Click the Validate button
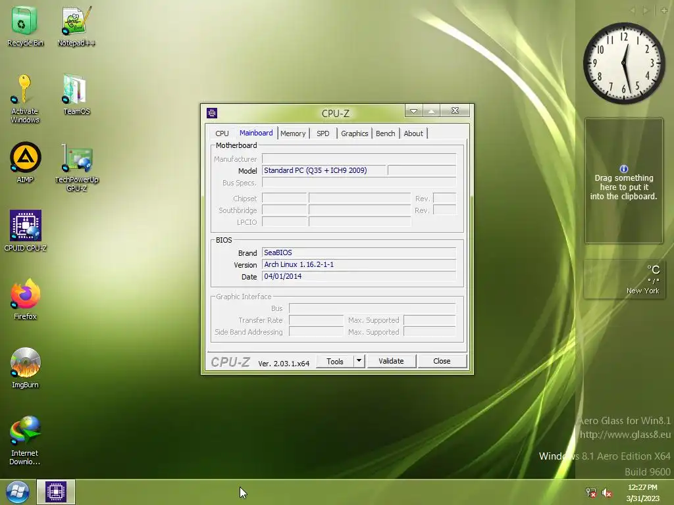Image resolution: width=674 pixels, height=505 pixels. [391, 361]
